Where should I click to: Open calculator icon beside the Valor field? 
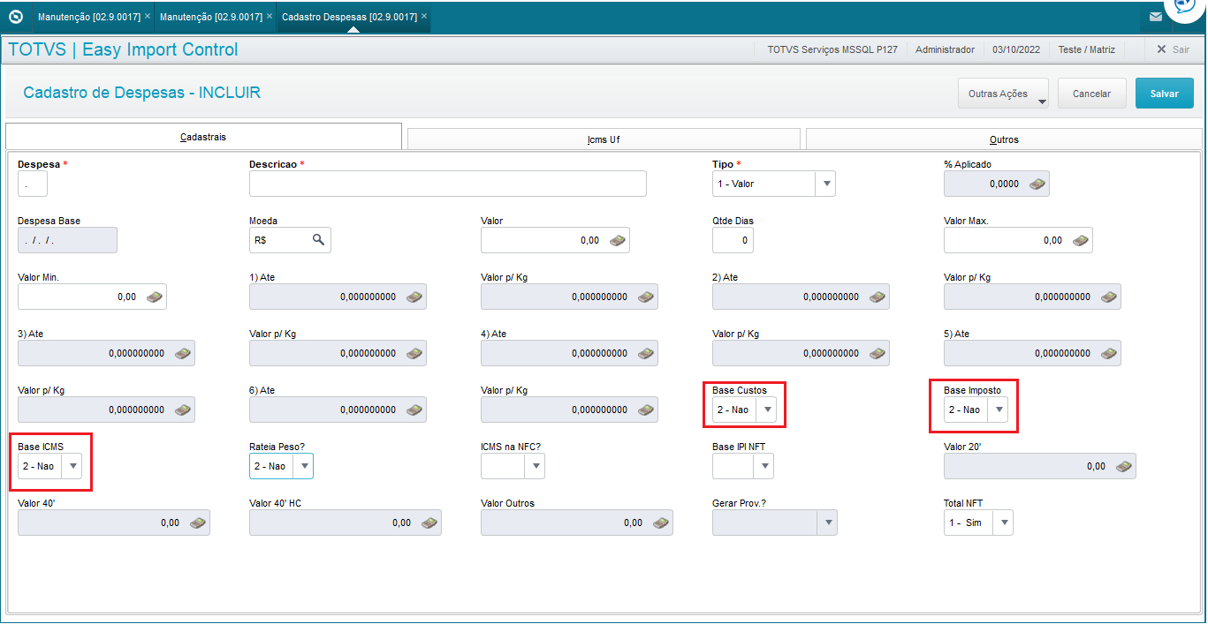click(x=618, y=240)
